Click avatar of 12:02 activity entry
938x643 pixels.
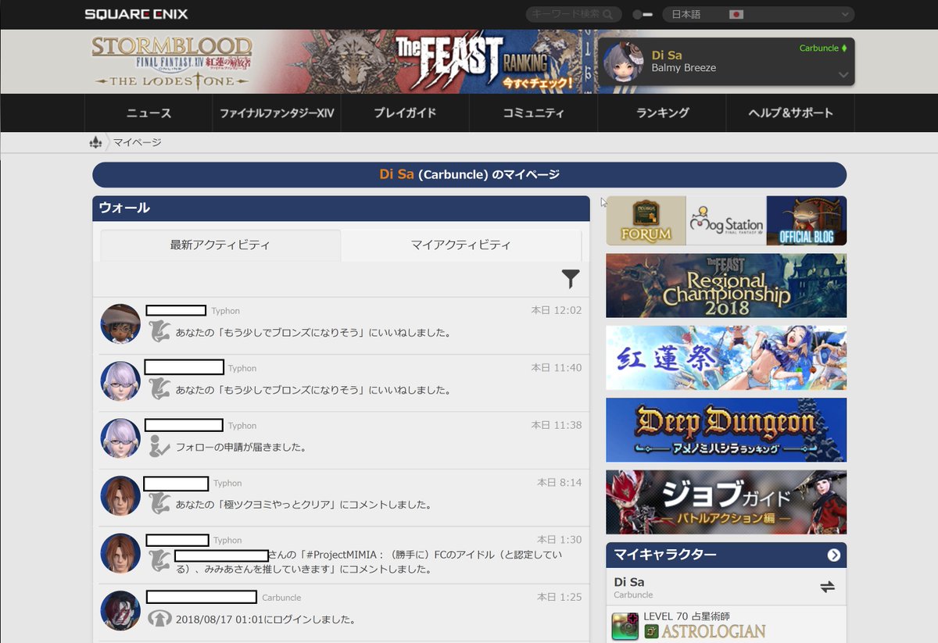[120, 323]
